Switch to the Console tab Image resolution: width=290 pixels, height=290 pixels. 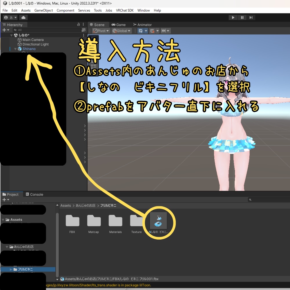pos(35,195)
